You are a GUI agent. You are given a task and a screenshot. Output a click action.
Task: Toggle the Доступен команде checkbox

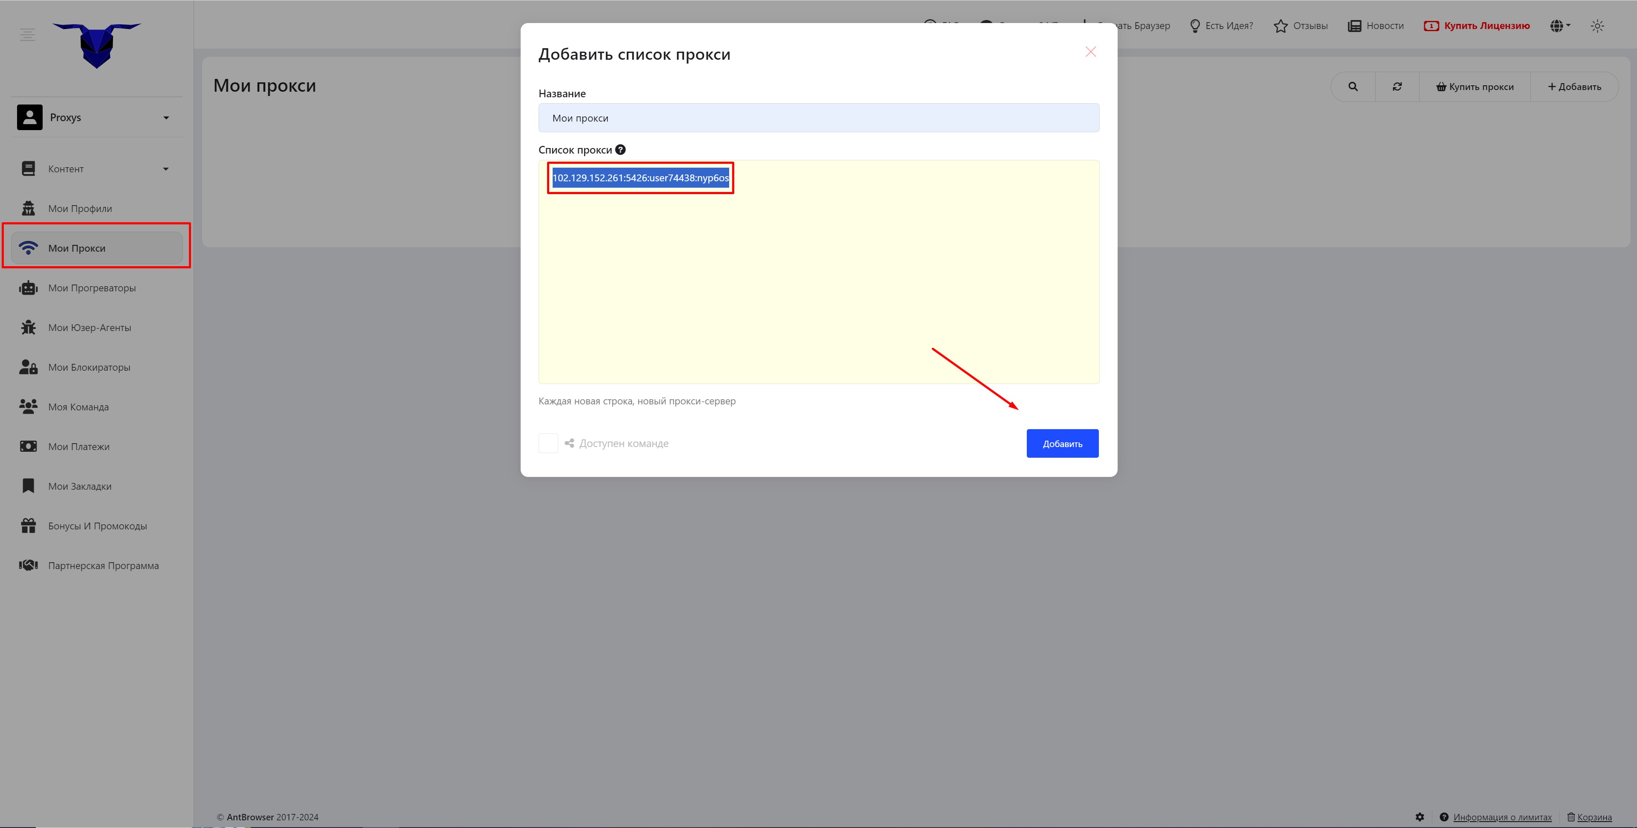pos(548,443)
